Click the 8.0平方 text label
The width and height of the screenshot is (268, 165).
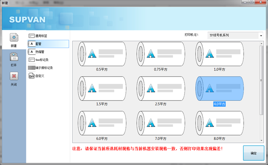(219, 139)
